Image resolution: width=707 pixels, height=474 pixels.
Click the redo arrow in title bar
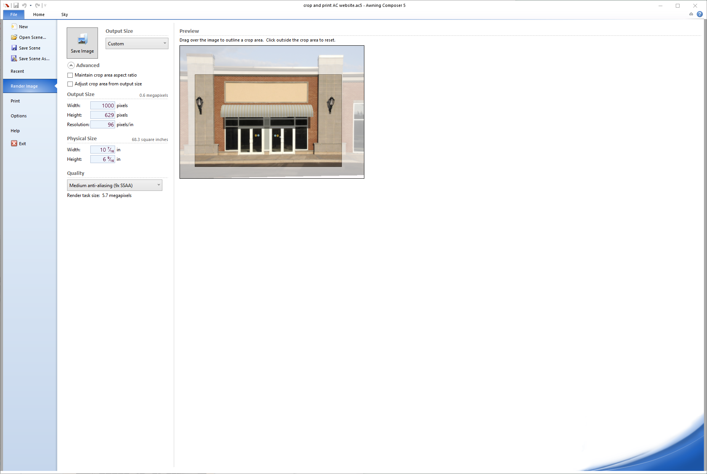37,5
